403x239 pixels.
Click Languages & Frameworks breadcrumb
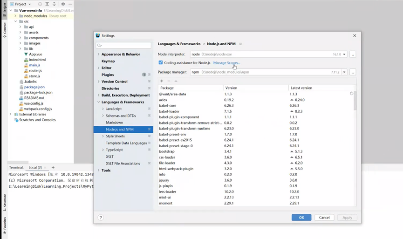tap(179, 44)
